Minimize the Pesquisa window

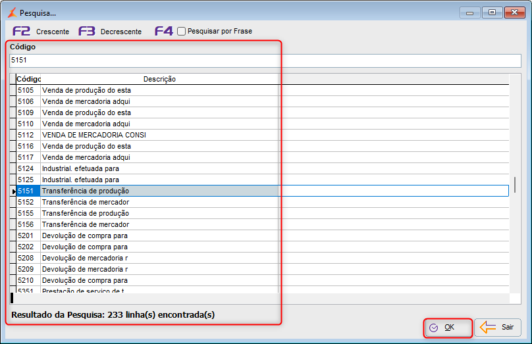tap(470, 13)
